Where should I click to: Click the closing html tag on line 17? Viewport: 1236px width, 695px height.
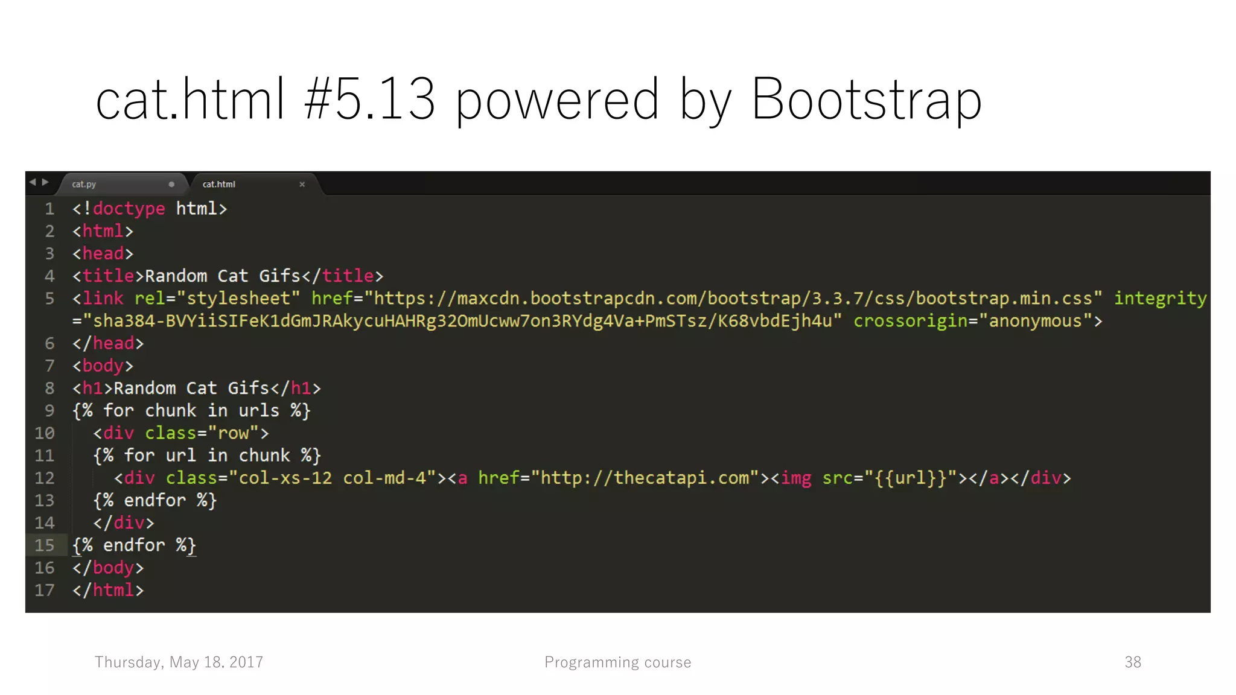(x=108, y=591)
